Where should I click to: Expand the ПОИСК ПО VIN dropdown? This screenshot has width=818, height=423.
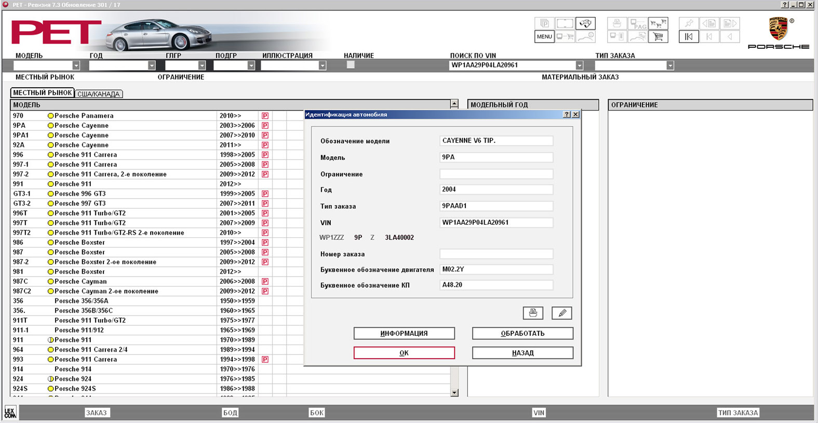pyautogui.click(x=579, y=65)
